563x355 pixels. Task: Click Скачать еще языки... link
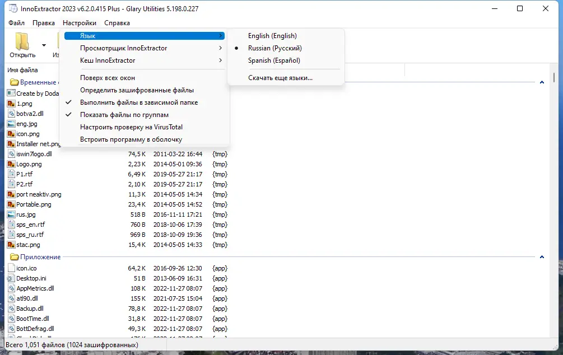[x=286, y=78]
